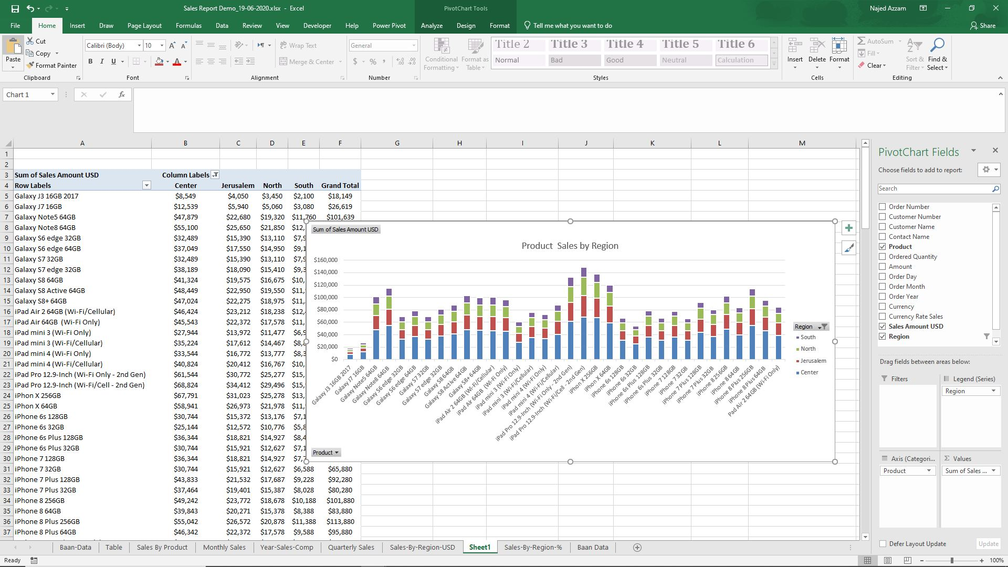Switch to Sales By Product sheet
This screenshot has width=1008, height=567.
click(162, 547)
